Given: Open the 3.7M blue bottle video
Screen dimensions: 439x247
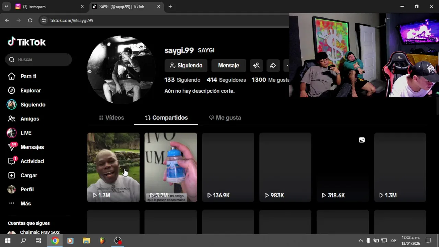Looking at the screenshot, I should 171,167.
